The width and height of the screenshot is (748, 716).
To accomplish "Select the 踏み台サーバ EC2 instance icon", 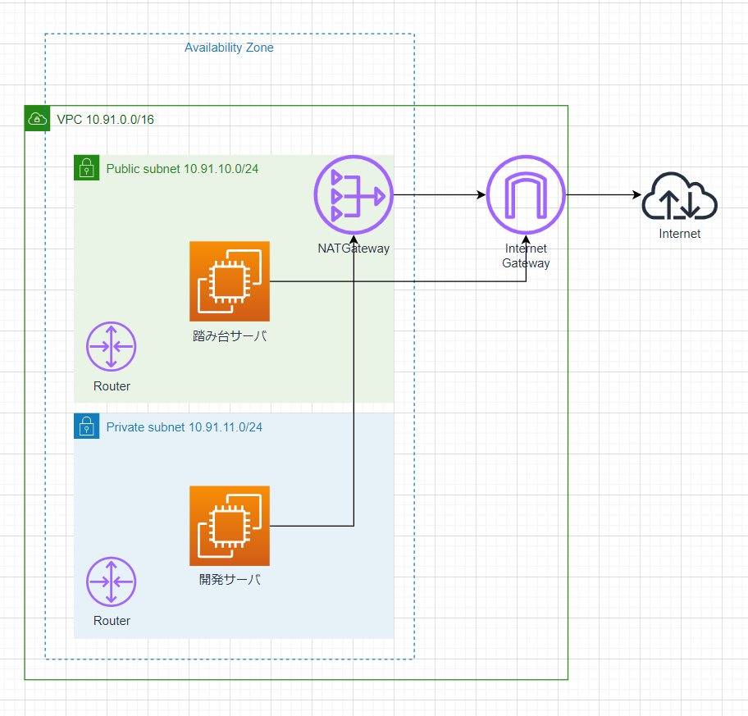I will pos(230,281).
